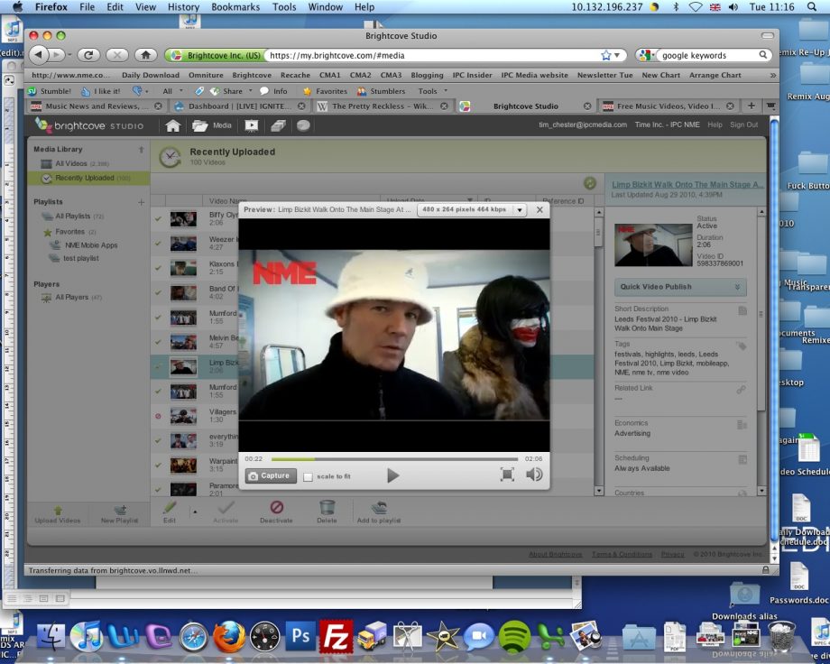Screen dimensions: 830x664
Task: Click the Terms & Conditions footer link
Action: pos(622,554)
